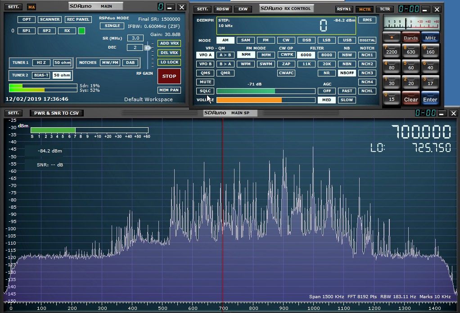Click the orange volume slider bar
Image resolution: width=460 pixels, height=313 pixels.
266,100
